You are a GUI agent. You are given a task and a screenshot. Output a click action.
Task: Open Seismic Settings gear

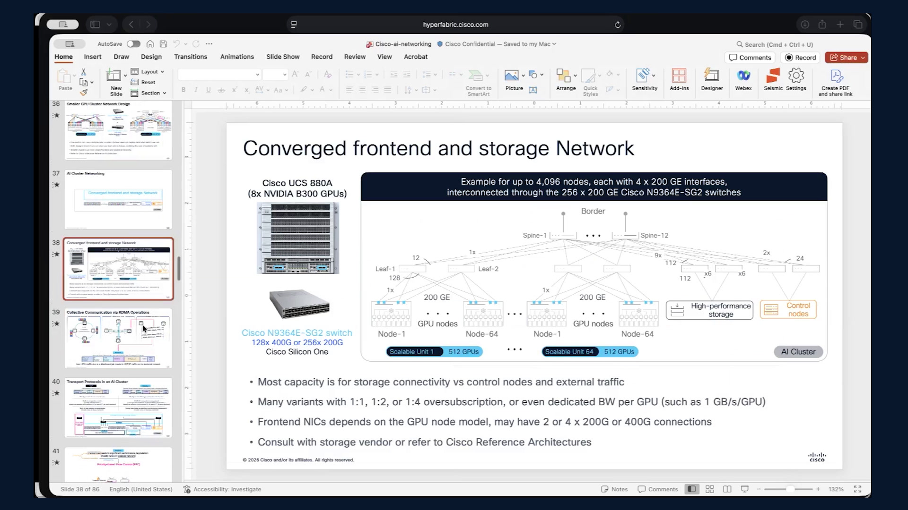[x=796, y=79]
